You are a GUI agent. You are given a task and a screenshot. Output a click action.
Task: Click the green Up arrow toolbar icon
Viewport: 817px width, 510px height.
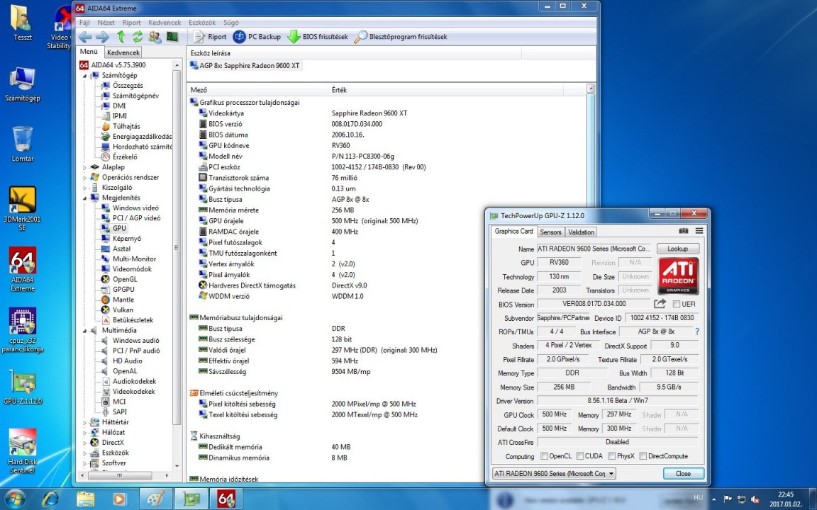point(121,36)
